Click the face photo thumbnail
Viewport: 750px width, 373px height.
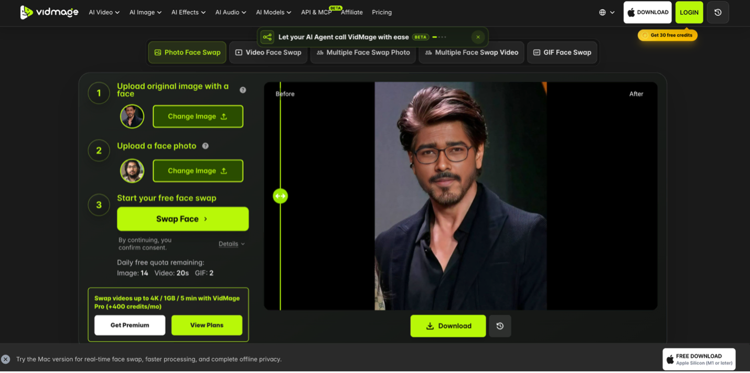(x=132, y=171)
